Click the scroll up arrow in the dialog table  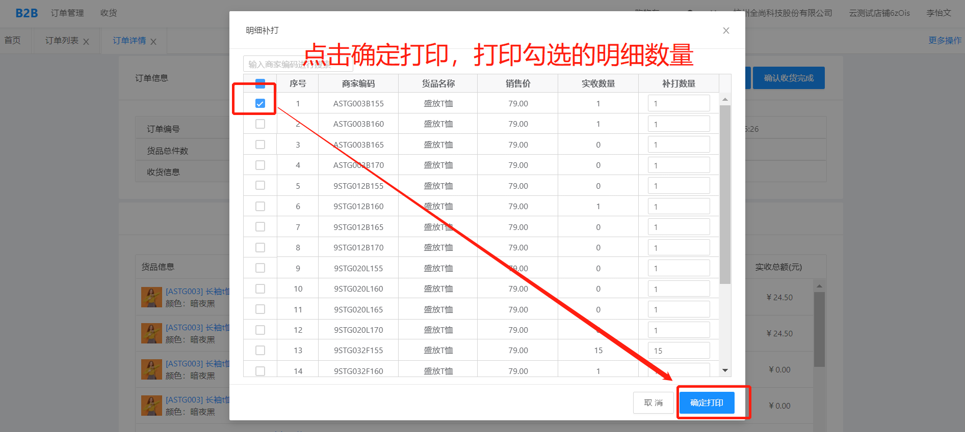pos(725,99)
